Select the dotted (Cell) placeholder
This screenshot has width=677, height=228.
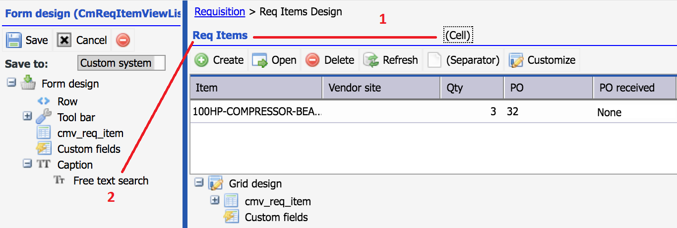[457, 35]
